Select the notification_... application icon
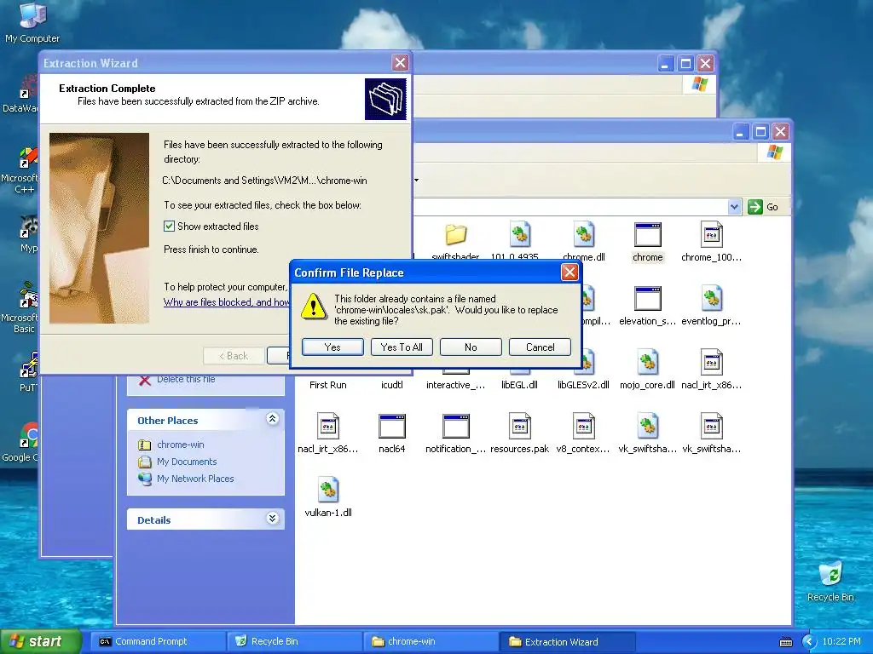 point(455,427)
